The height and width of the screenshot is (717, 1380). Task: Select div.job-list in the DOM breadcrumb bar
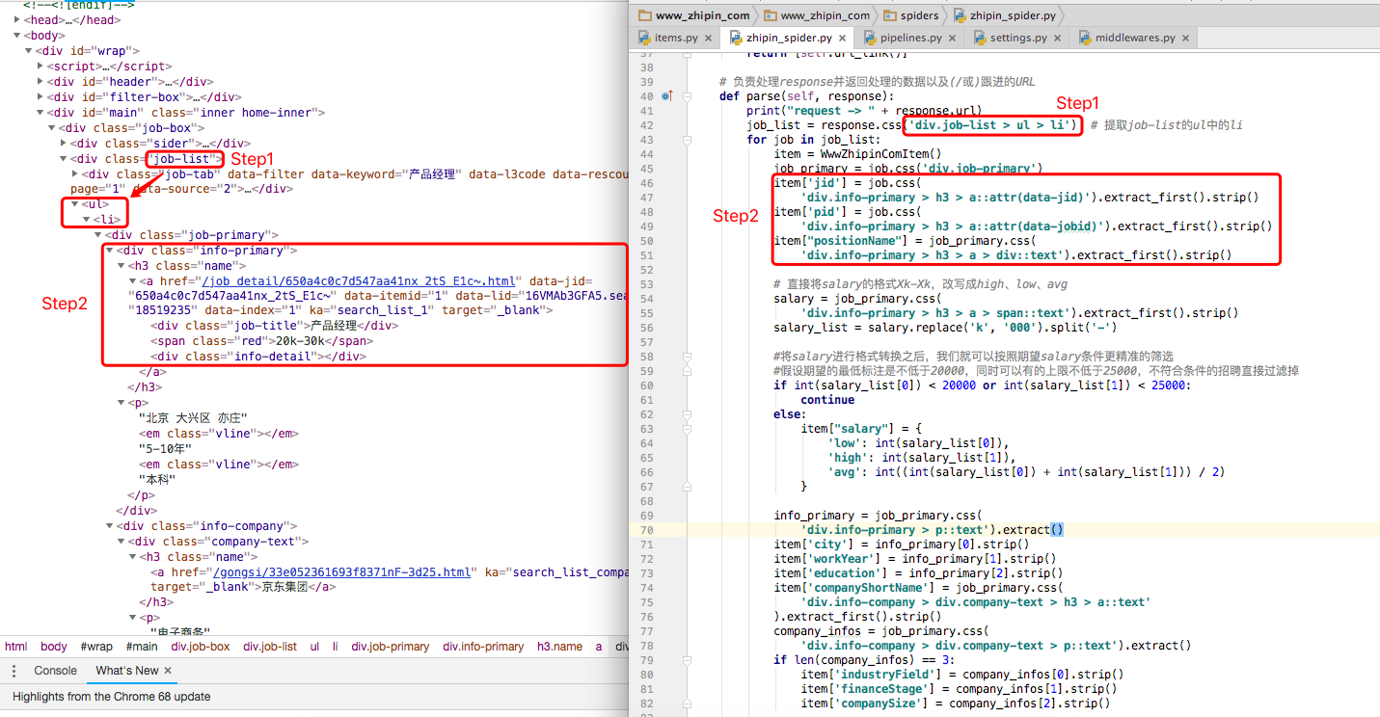click(x=270, y=647)
